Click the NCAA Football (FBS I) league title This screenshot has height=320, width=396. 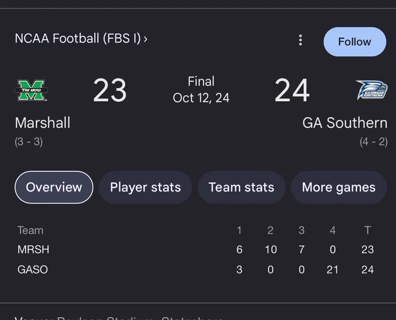pos(78,38)
